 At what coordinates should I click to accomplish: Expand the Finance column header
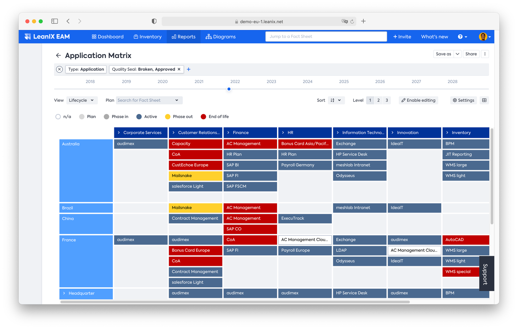(228, 133)
